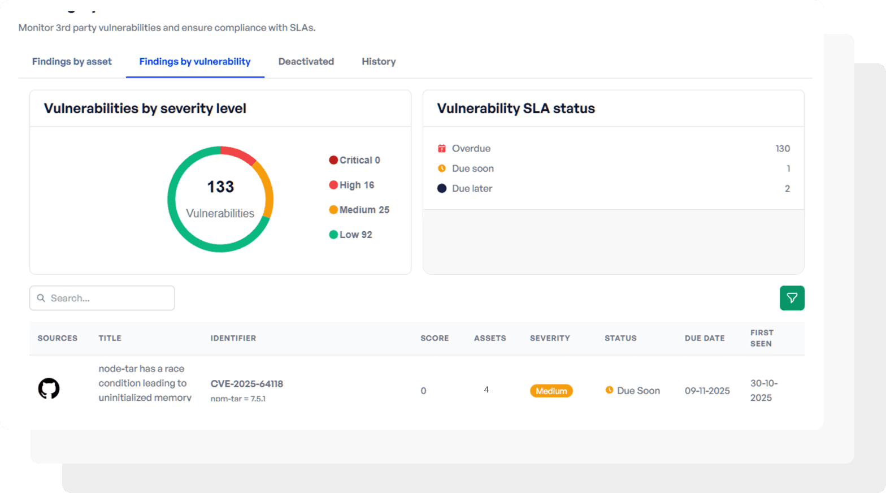The width and height of the screenshot is (886, 493).
Task: Sort by the IDENTIFIER column header
Action: tap(233, 338)
